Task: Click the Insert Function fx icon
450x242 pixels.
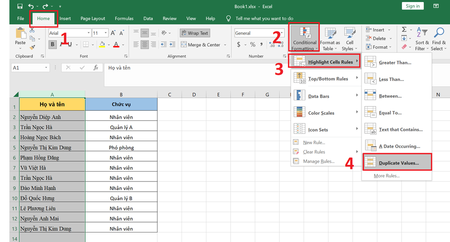Action: pyautogui.click(x=95, y=67)
